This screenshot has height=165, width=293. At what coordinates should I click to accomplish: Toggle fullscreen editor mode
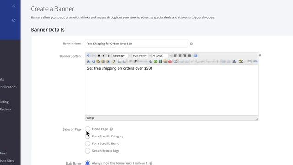click(195, 55)
